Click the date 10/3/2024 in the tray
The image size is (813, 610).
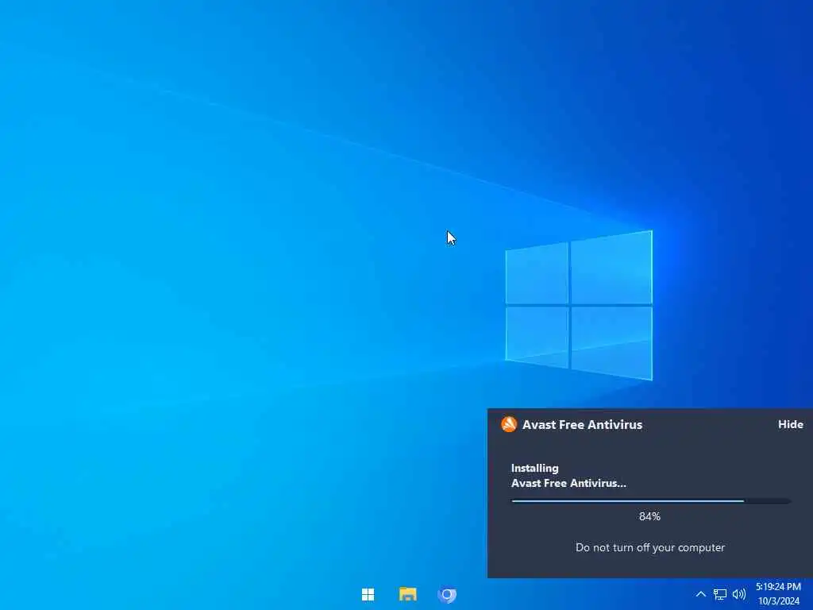point(779,601)
